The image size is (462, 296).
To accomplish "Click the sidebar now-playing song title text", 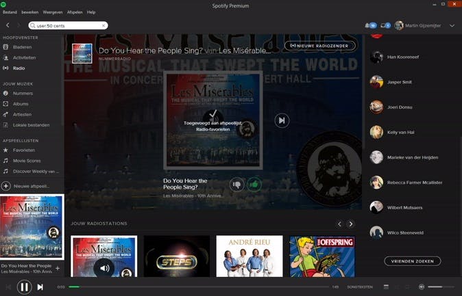I will click(x=26, y=266).
